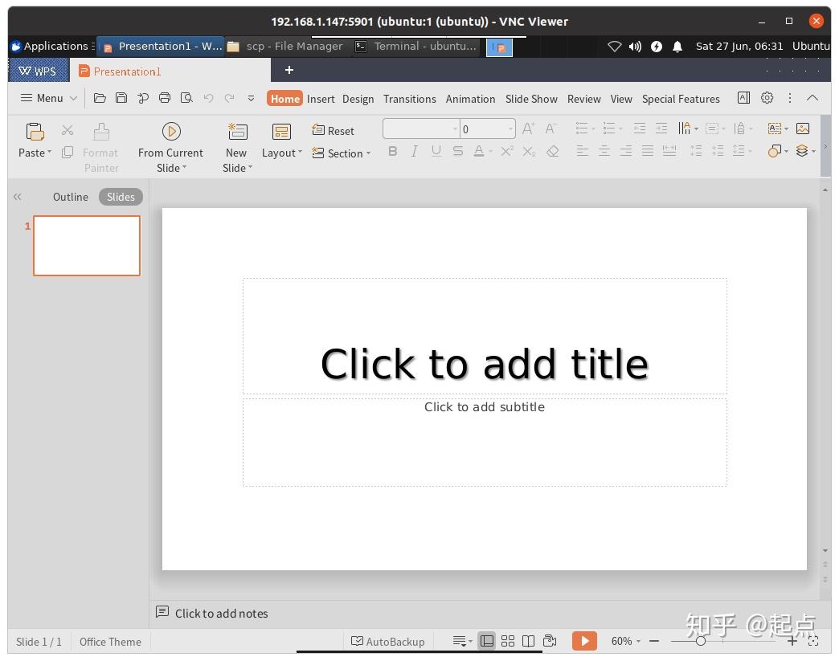Switch to the Animation ribbon tab

click(470, 99)
